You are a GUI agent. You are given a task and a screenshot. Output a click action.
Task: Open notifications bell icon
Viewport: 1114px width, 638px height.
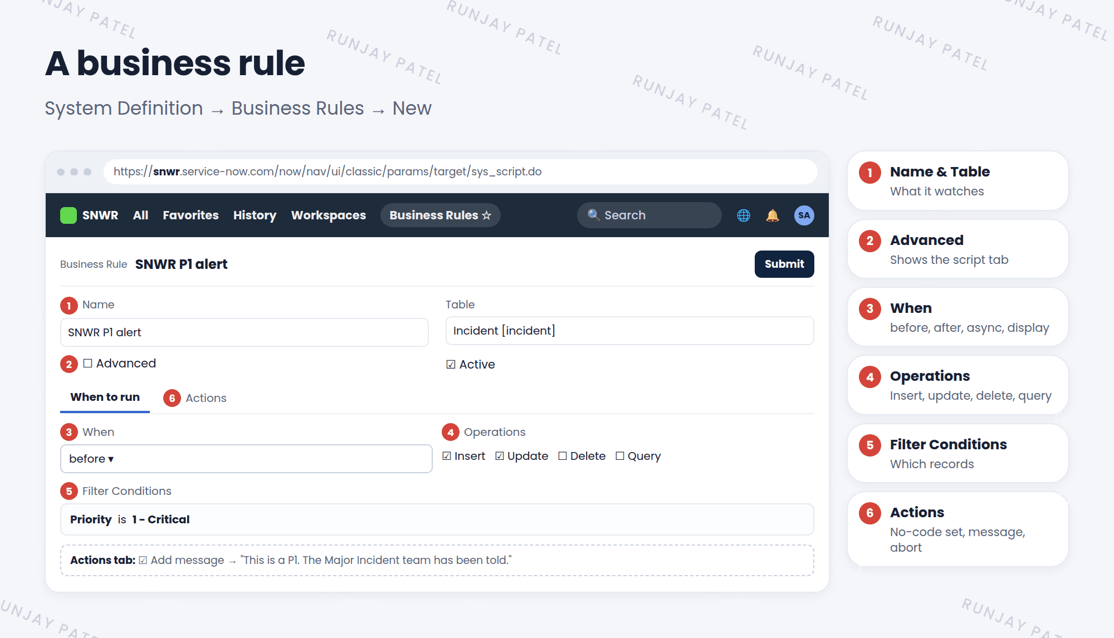(x=773, y=215)
